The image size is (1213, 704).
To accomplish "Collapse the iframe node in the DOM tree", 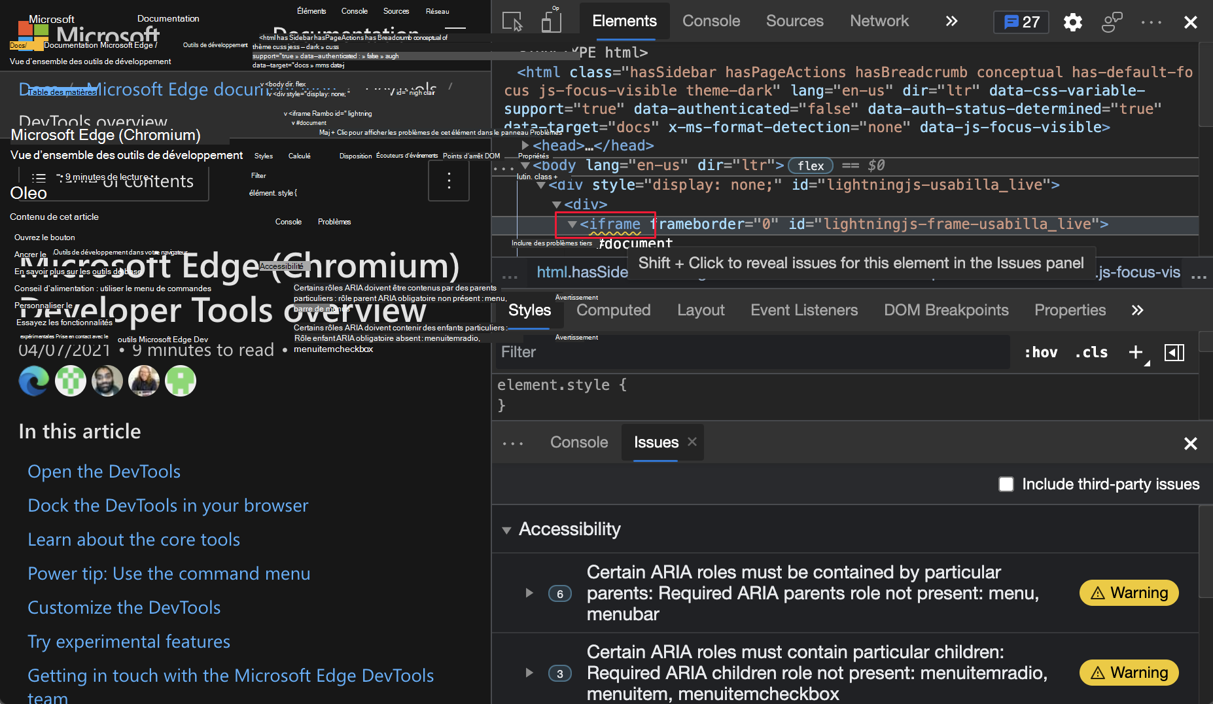I will pos(572,224).
